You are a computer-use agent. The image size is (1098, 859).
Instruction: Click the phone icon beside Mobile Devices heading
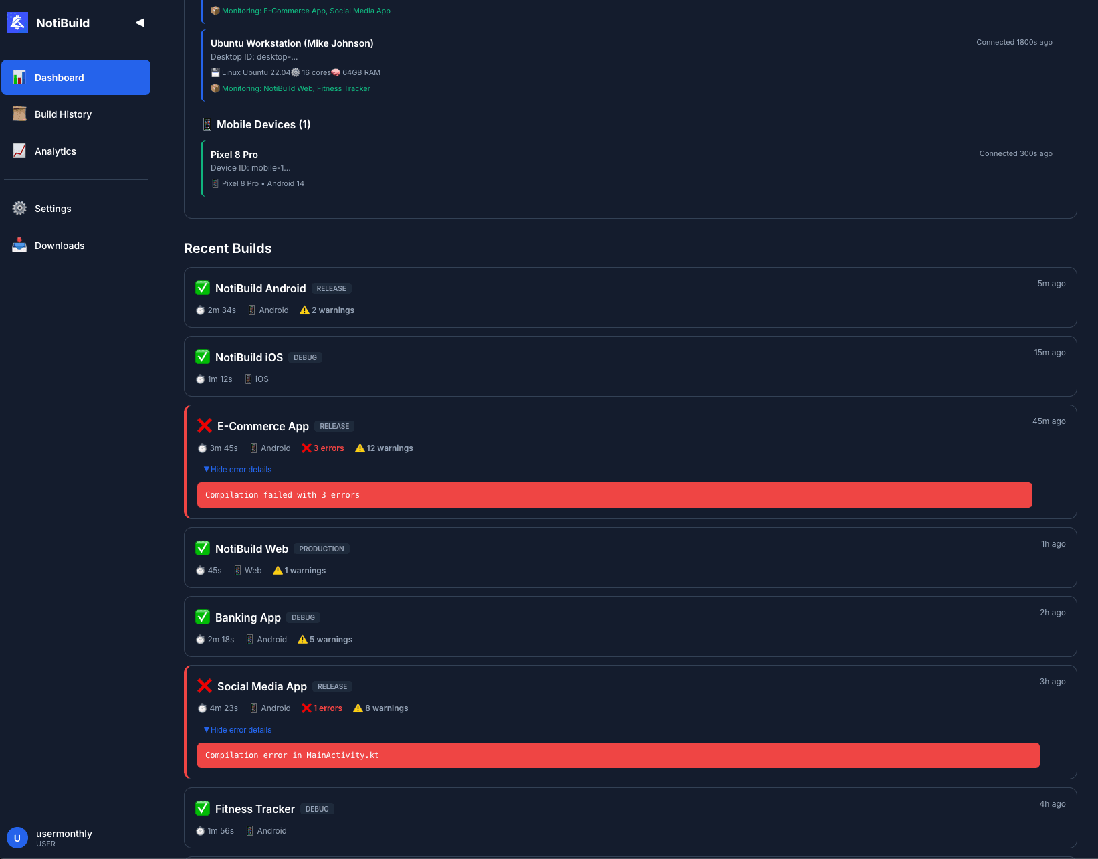pyautogui.click(x=207, y=124)
